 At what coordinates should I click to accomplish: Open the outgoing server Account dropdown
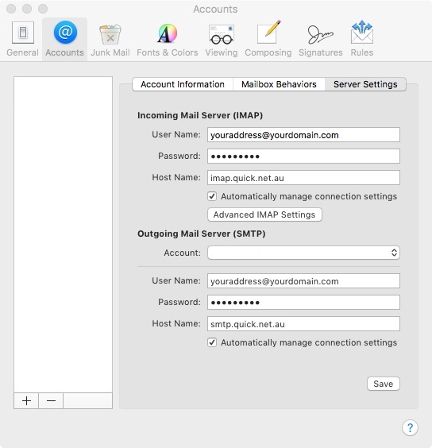(303, 253)
